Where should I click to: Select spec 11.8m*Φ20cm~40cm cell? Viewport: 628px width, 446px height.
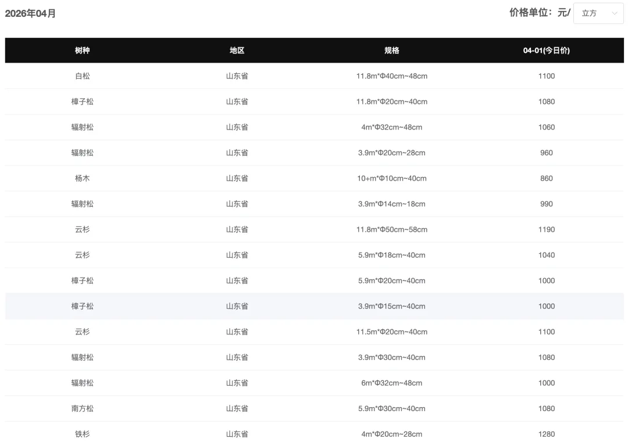coord(392,102)
